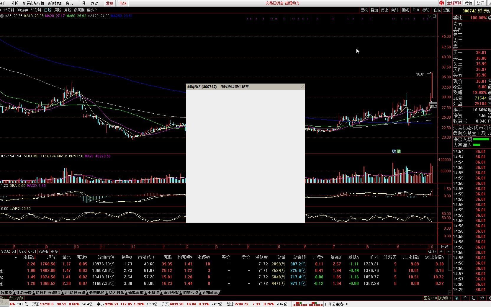Click the 统计 toolbar button
This screenshot has height=307, width=491.
(x=395, y=10)
